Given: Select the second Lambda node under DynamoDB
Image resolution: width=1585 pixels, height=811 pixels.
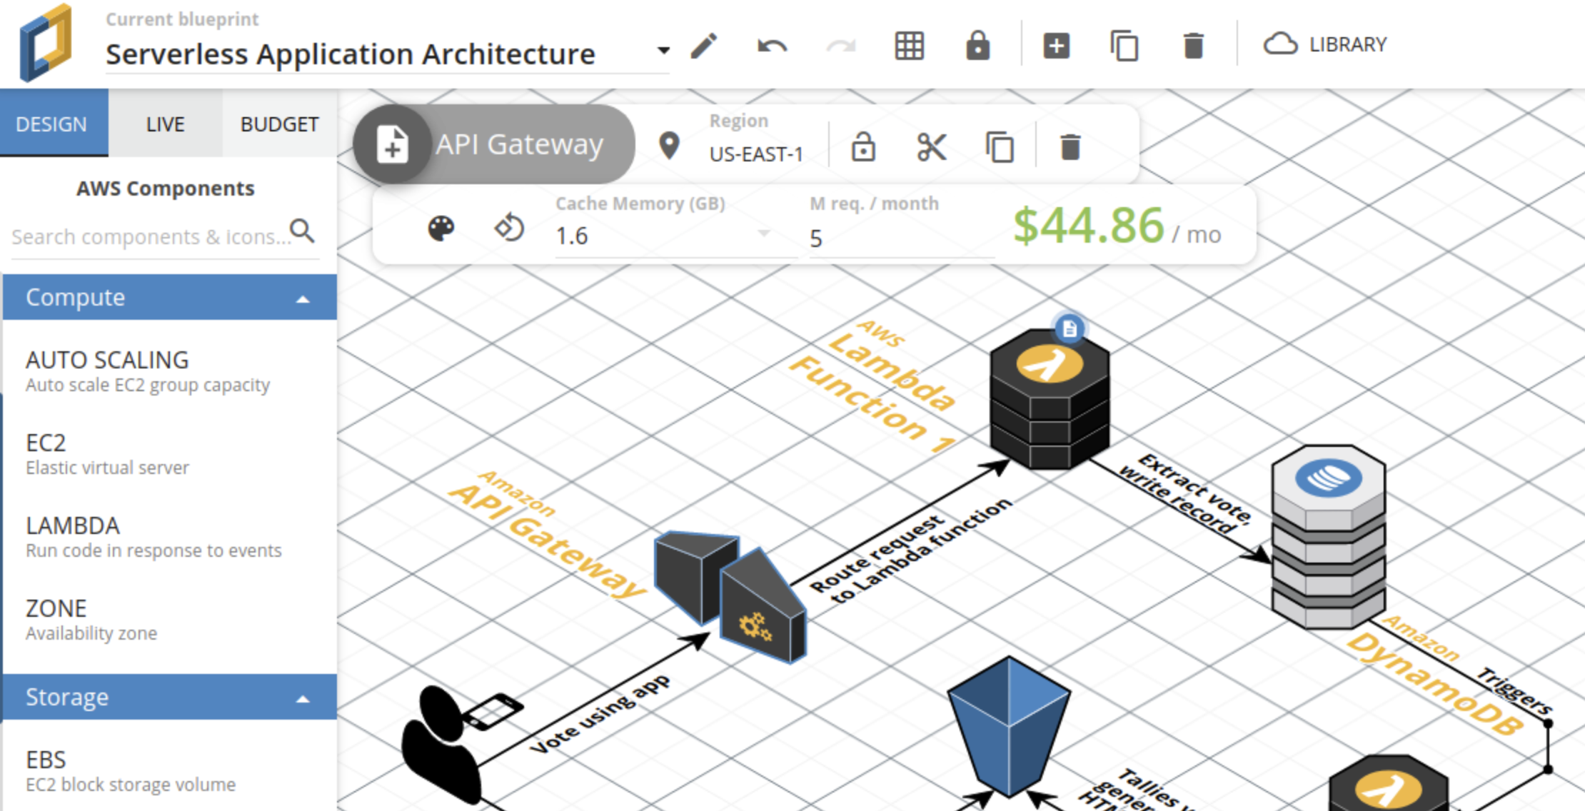Looking at the screenshot, I should click(x=1388, y=784).
